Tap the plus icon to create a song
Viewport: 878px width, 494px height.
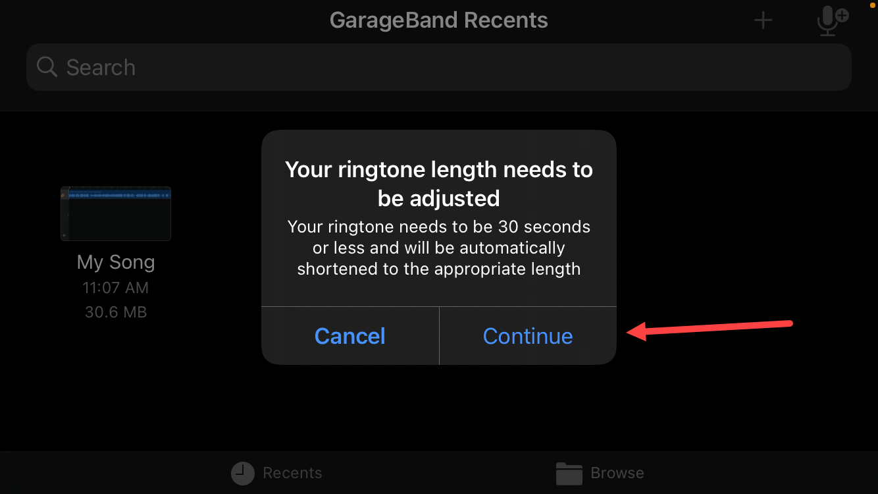pos(763,21)
